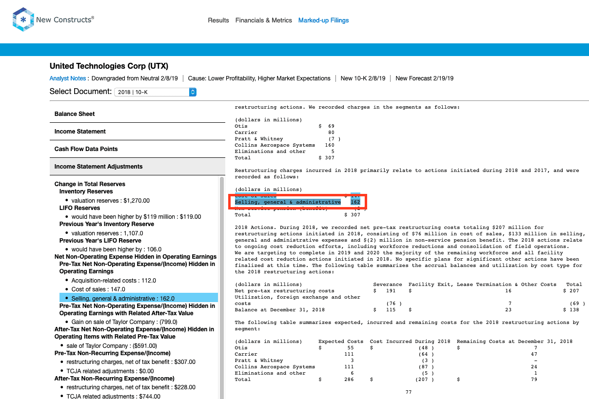Image resolution: width=589 pixels, height=399 pixels.
Task: Click the New Constructs hexagon logo
Action: [x=22, y=19]
